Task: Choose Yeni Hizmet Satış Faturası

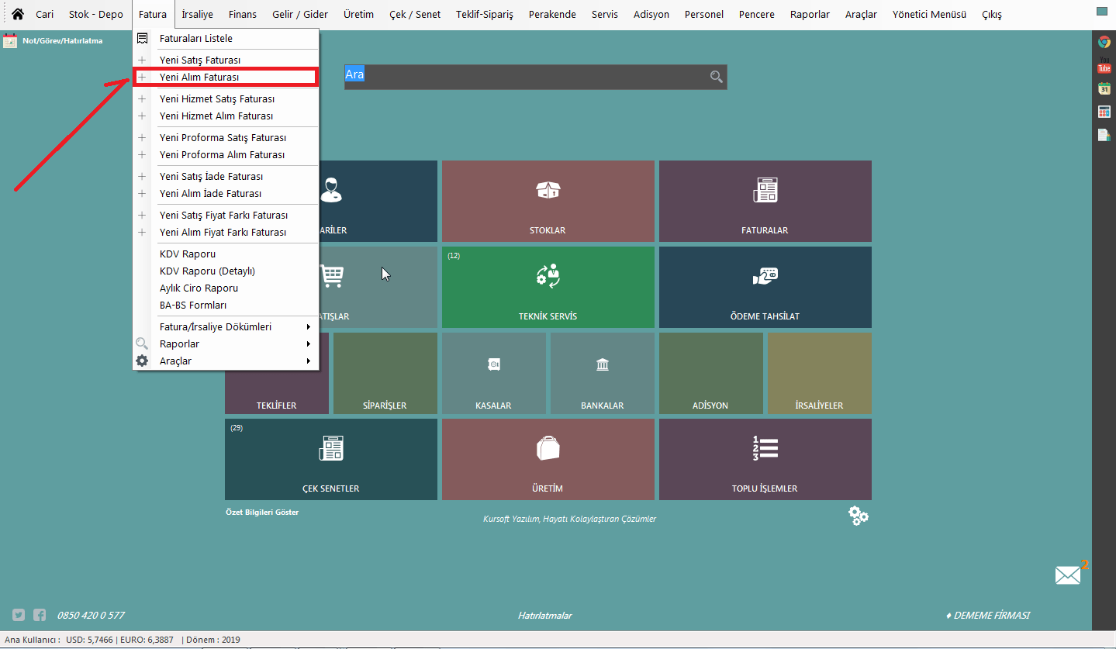Action: 226,98
